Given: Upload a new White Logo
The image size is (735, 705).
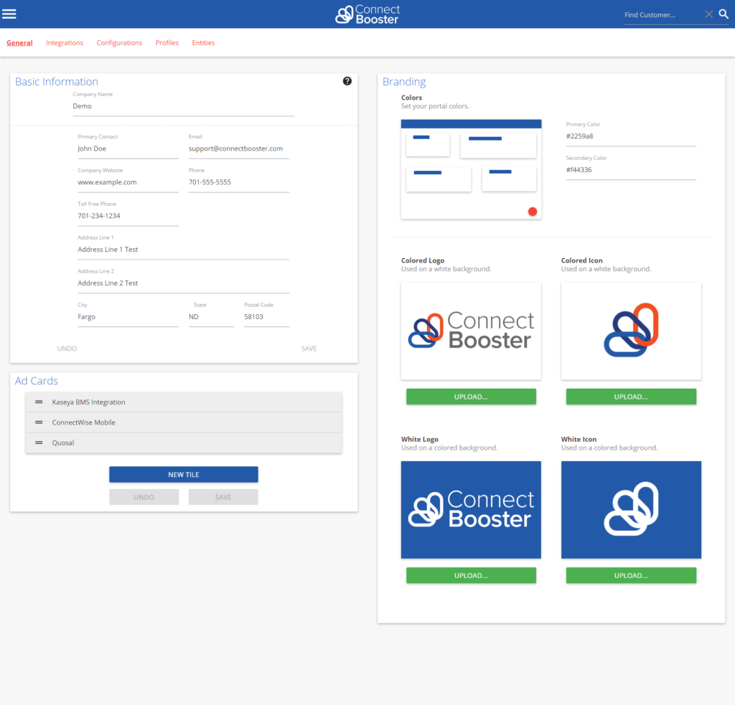Looking at the screenshot, I should tap(471, 575).
